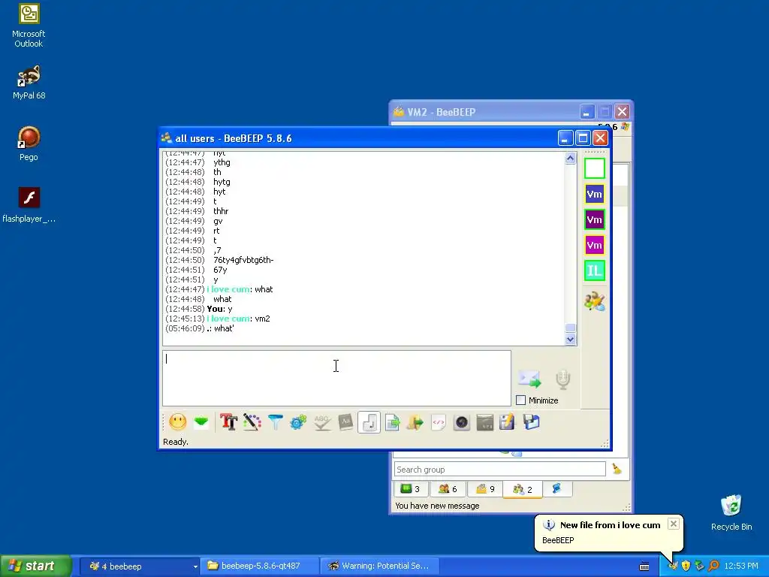Toggle ABC spell checking icon
Image resolution: width=769 pixels, height=577 pixels.
(321, 422)
